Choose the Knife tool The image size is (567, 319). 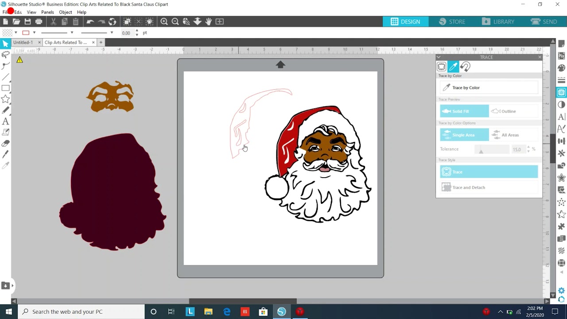click(5, 154)
